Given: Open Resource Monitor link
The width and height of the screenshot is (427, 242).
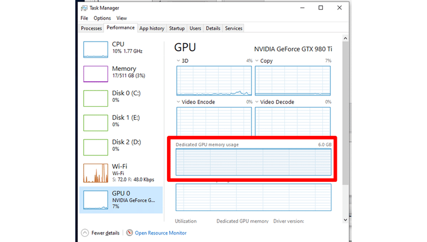Looking at the screenshot, I should tap(161, 233).
